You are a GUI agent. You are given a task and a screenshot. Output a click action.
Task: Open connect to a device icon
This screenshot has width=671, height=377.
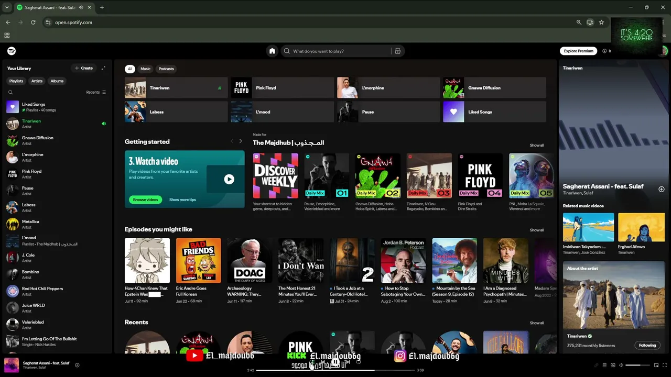click(613, 365)
